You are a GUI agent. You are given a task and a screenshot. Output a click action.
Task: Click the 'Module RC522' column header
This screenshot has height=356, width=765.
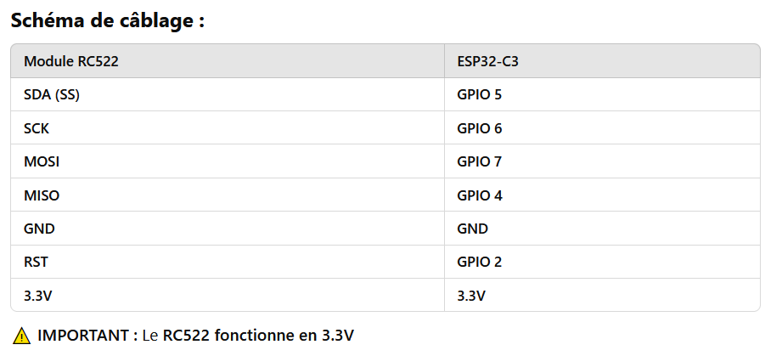point(228,61)
